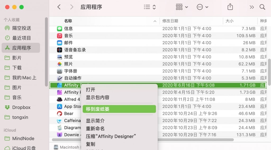Click the search magnifier icon
The height and width of the screenshot is (150, 271).
point(262,7)
